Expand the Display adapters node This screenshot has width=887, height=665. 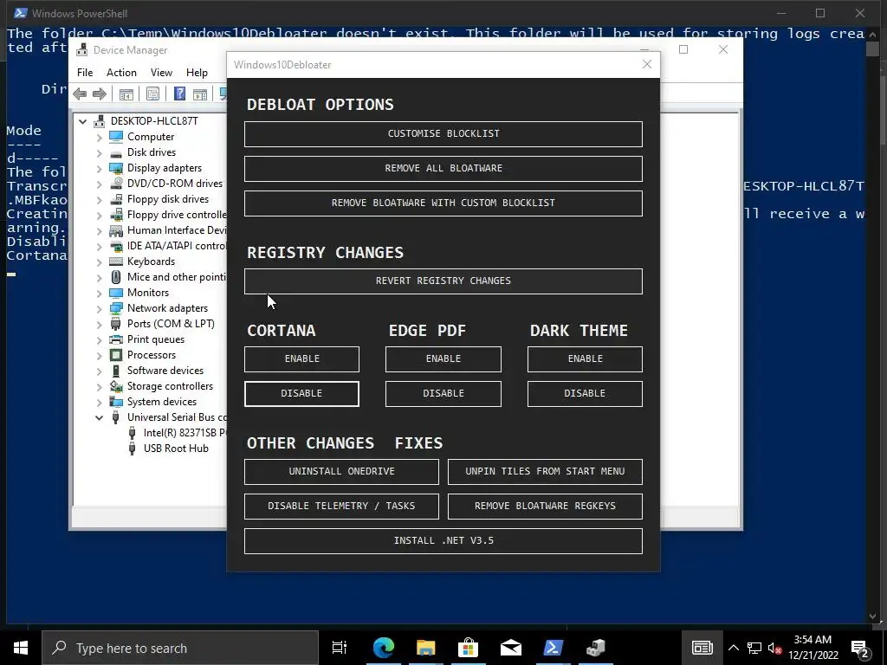99,168
